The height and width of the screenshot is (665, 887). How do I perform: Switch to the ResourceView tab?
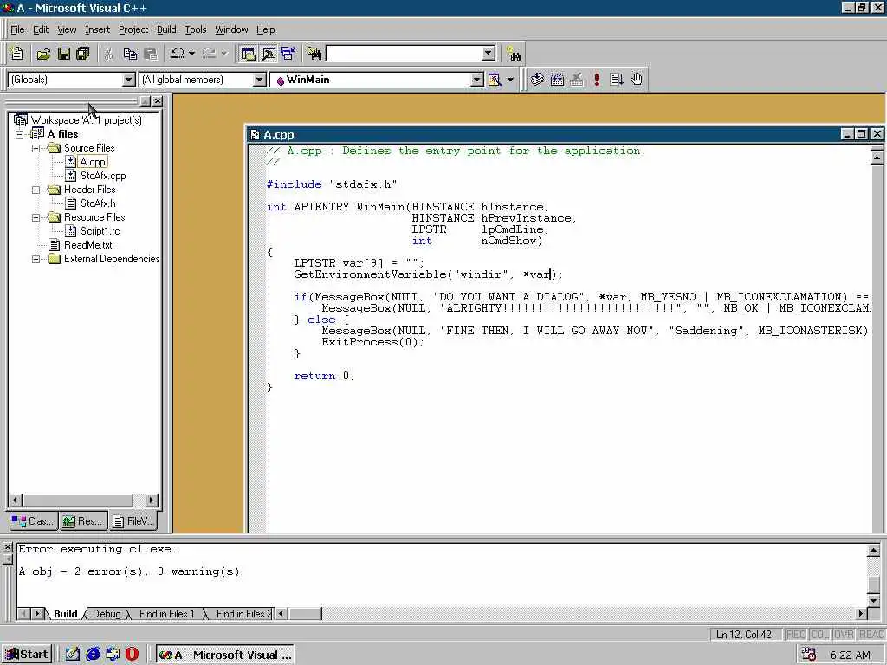coord(82,521)
